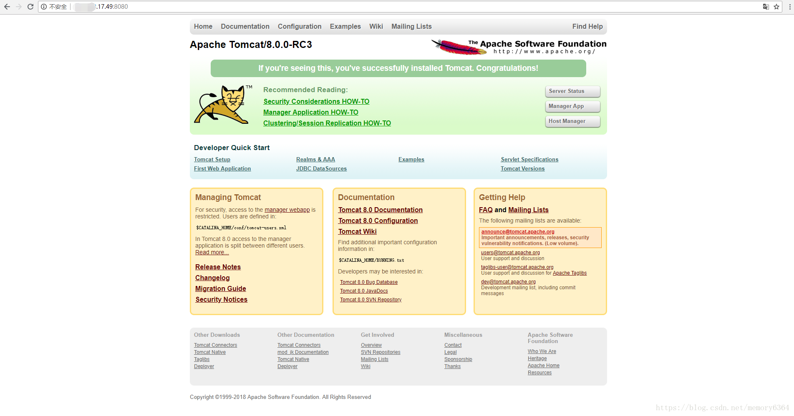Viewport: 794px width, 416px height.
Task: Bookmark this page with star icon
Action: pos(776,7)
